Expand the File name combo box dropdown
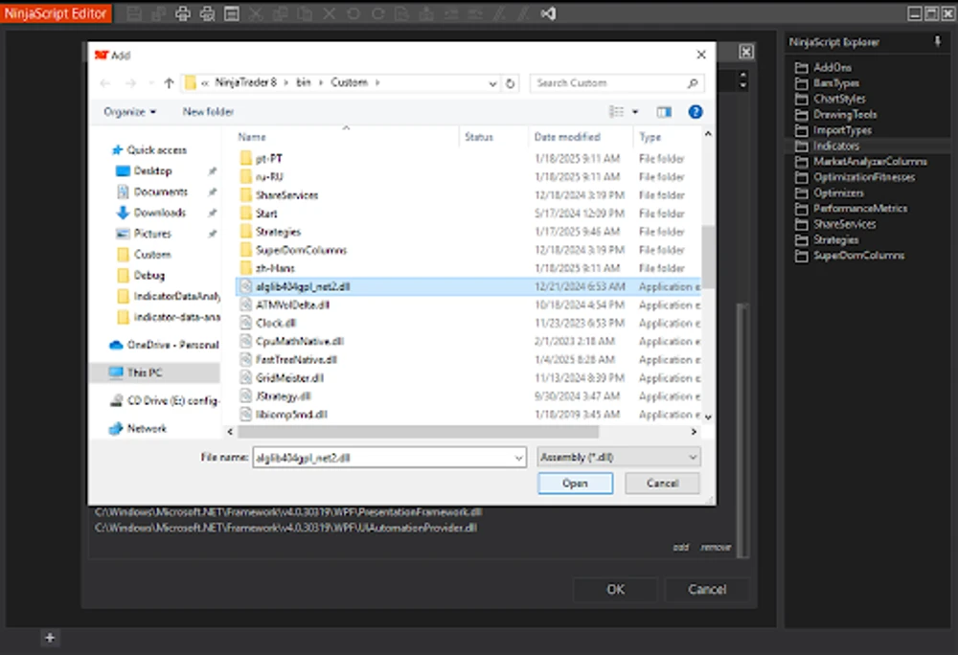The image size is (958, 655). coord(518,458)
